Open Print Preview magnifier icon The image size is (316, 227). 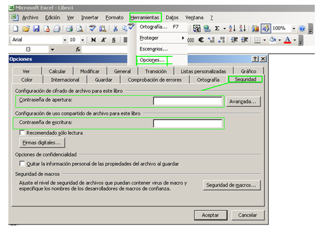80,29
